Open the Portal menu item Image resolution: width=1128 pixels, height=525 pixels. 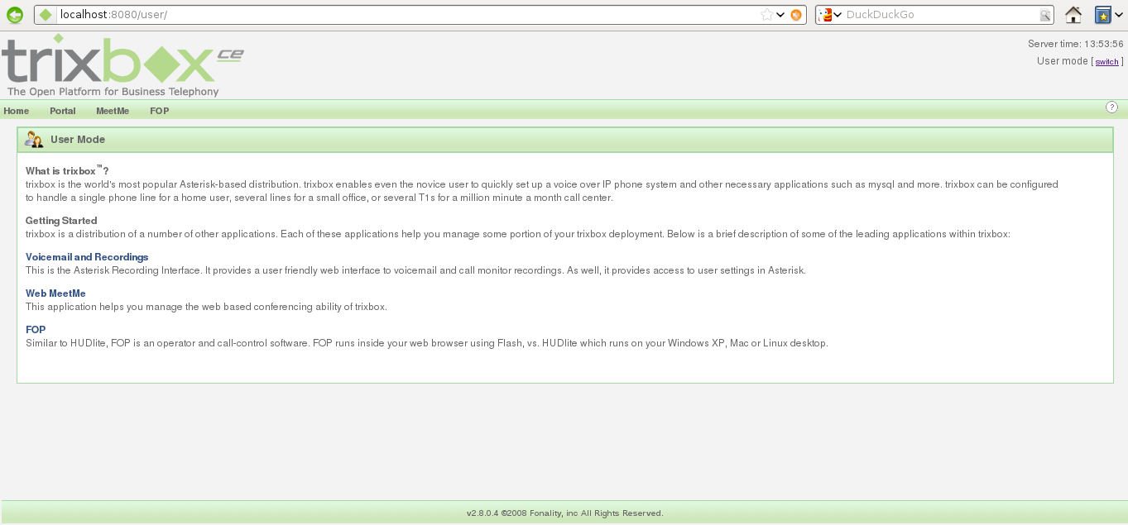tap(63, 111)
